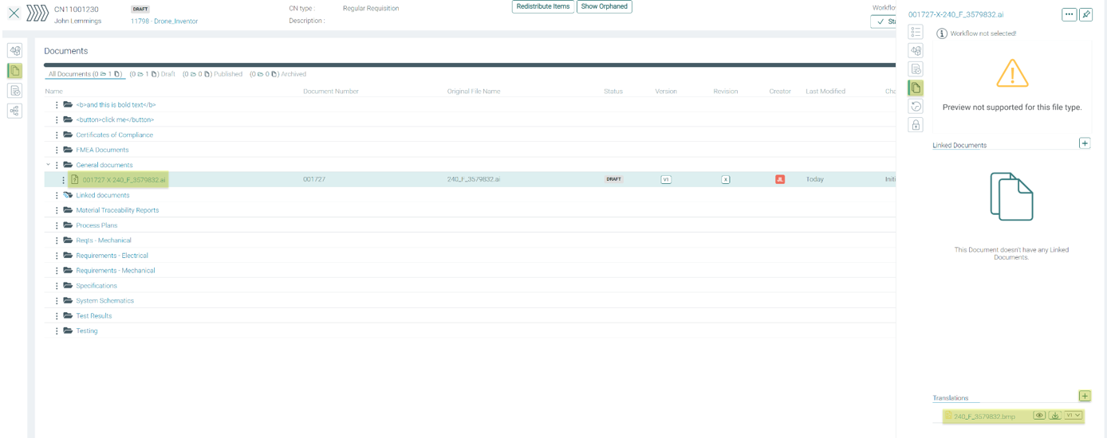This screenshot has height=438, width=1107.
Task: Open the three-dot menu for Testing folder
Action: (x=57, y=330)
